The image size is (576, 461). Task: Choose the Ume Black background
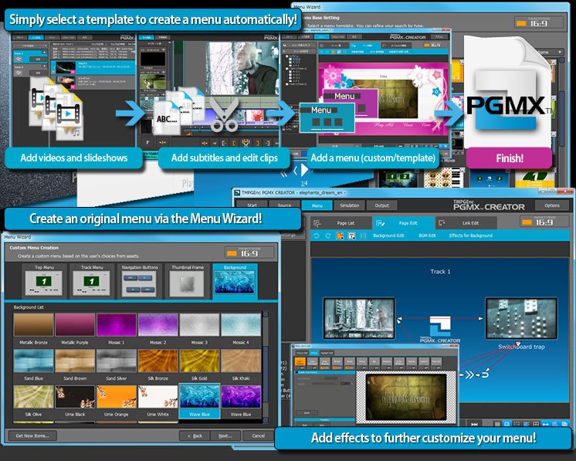click(75, 401)
